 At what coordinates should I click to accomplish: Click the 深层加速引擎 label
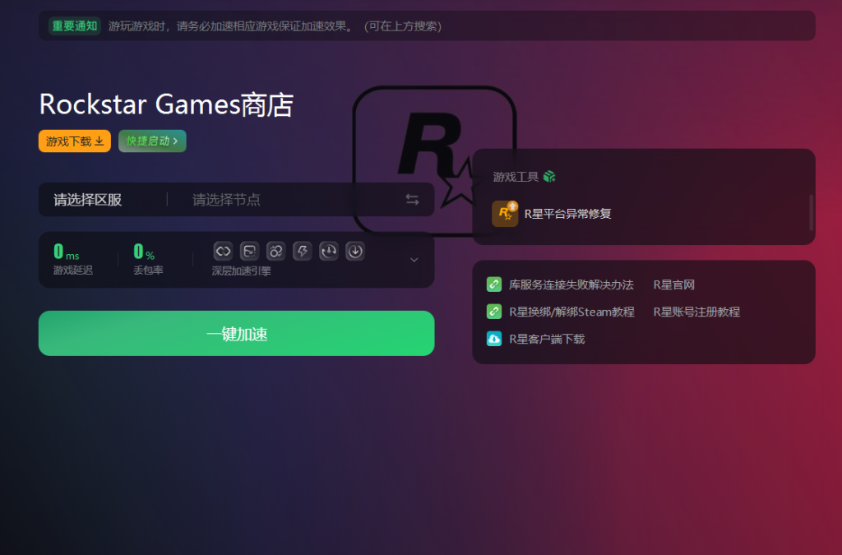241,271
